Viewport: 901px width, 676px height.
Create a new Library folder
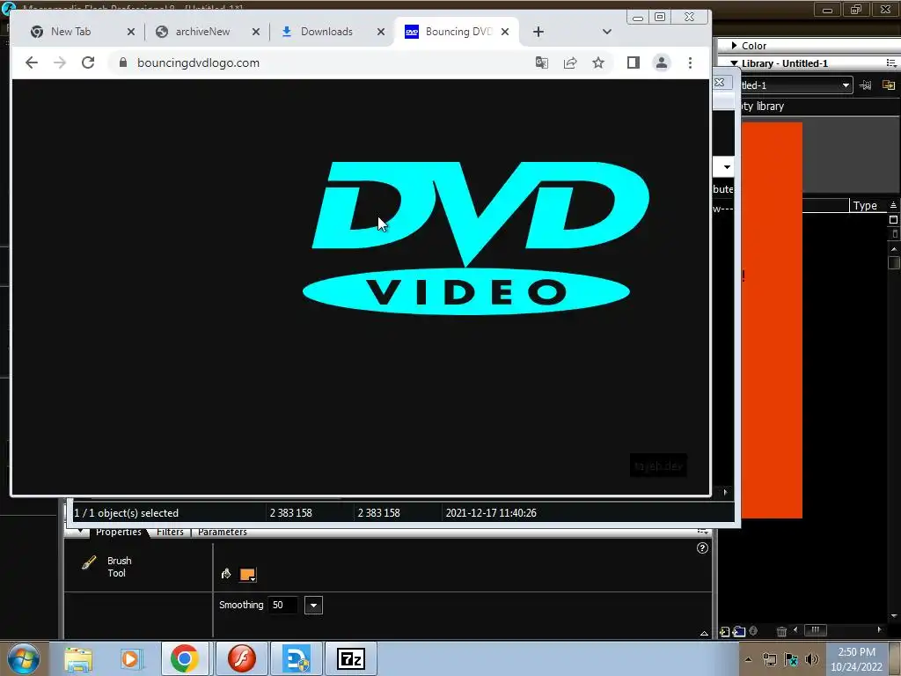pos(739,632)
